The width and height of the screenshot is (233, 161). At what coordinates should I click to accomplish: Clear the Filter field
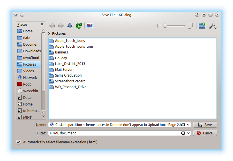(x=183, y=133)
